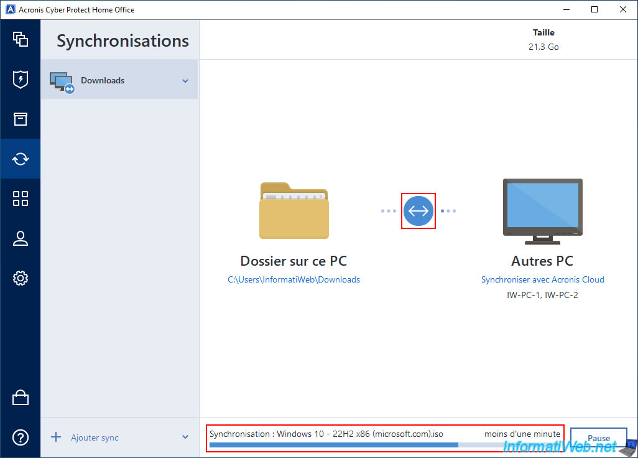Open the Settings gear section
This screenshot has height=458, width=638.
21,278
